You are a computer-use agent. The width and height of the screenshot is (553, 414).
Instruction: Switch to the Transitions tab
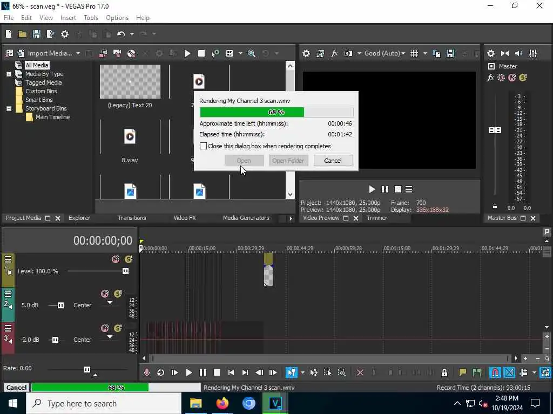coord(132,218)
